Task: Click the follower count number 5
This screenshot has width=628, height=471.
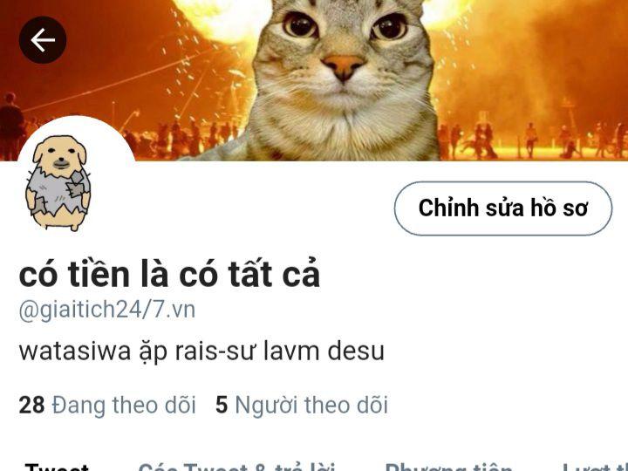Action: point(222,405)
